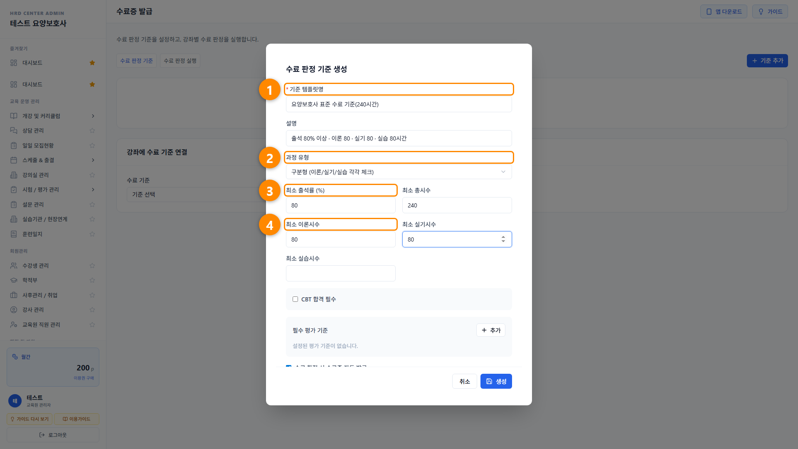Click the 테 user avatar circle
Image resolution: width=798 pixels, height=449 pixels.
click(x=15, y=401)
